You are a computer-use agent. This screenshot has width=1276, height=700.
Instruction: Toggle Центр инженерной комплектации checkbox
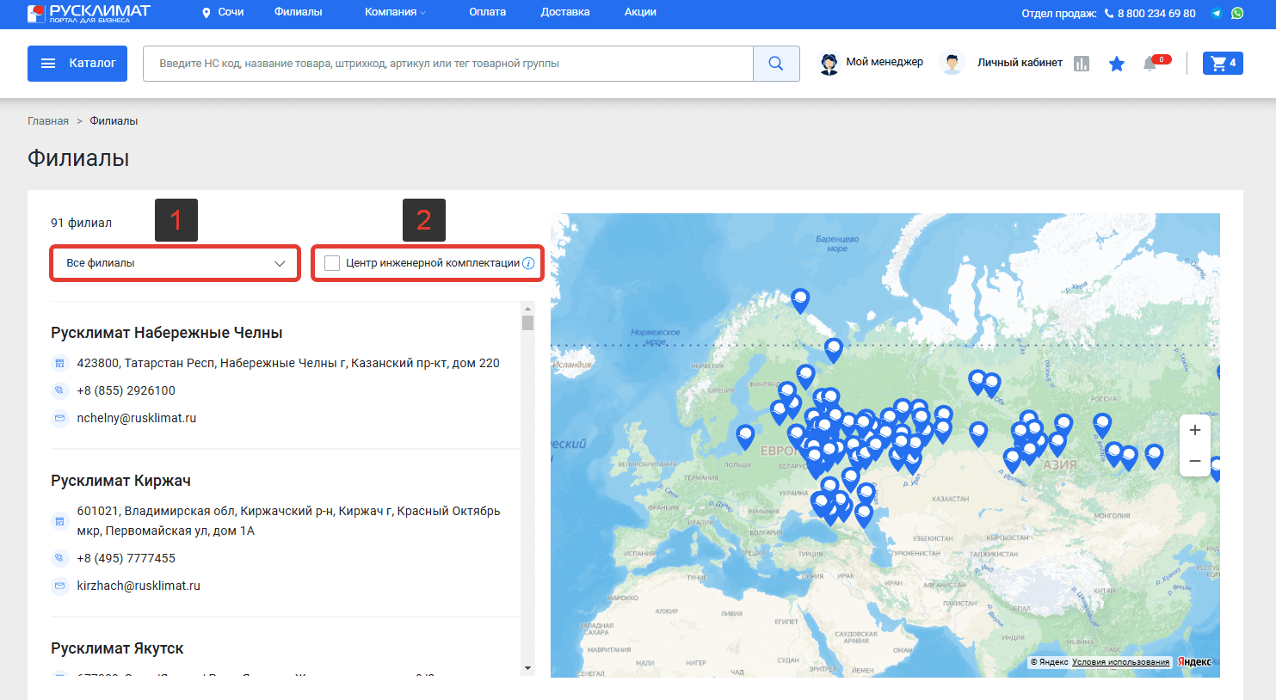click(x=332, y=263)
